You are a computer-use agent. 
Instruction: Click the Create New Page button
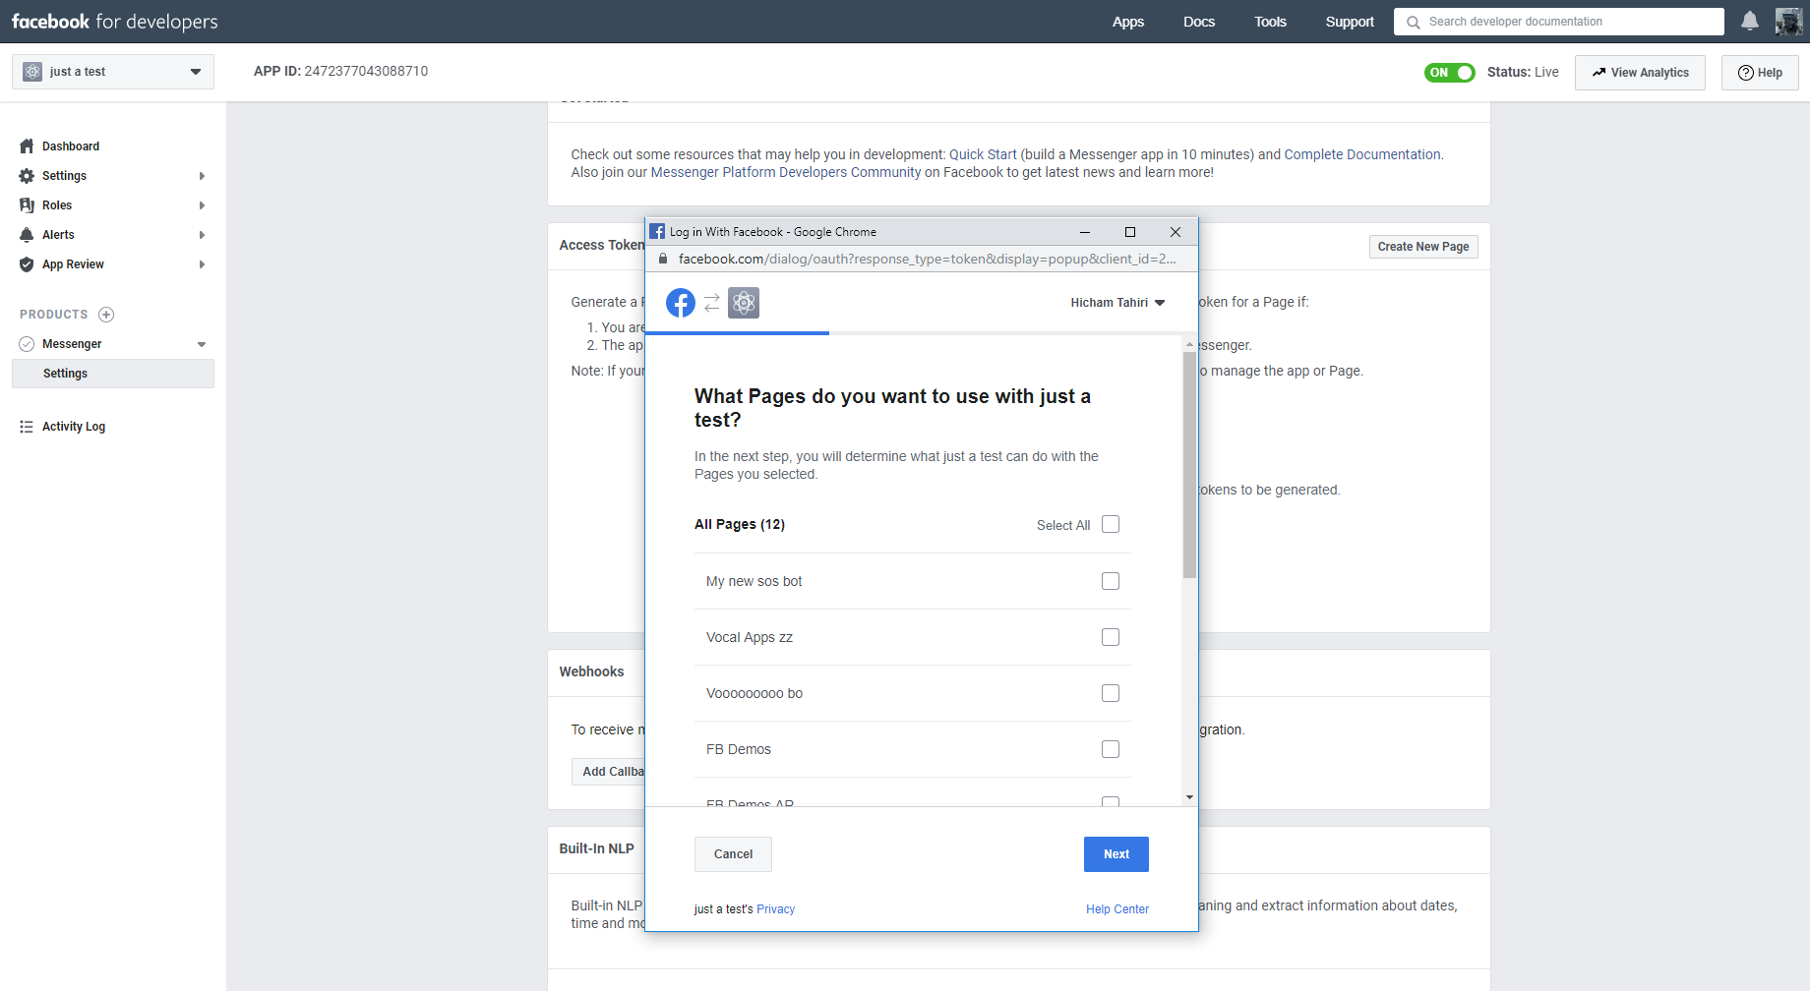[1423, 247]
